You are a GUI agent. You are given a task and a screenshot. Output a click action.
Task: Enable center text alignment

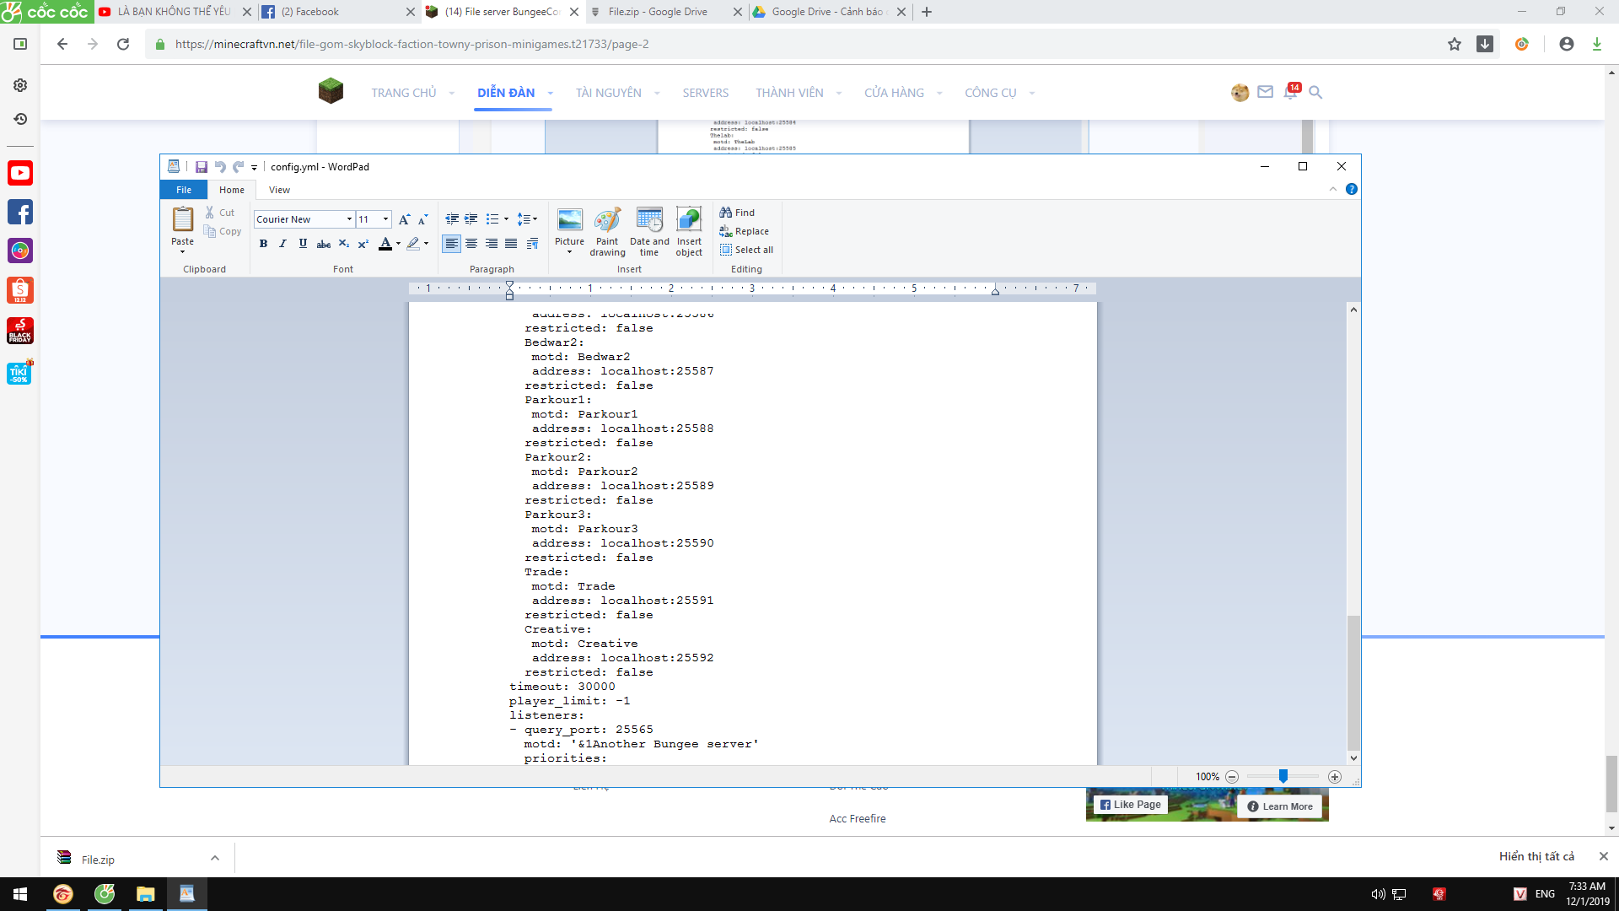pos(471,244)
